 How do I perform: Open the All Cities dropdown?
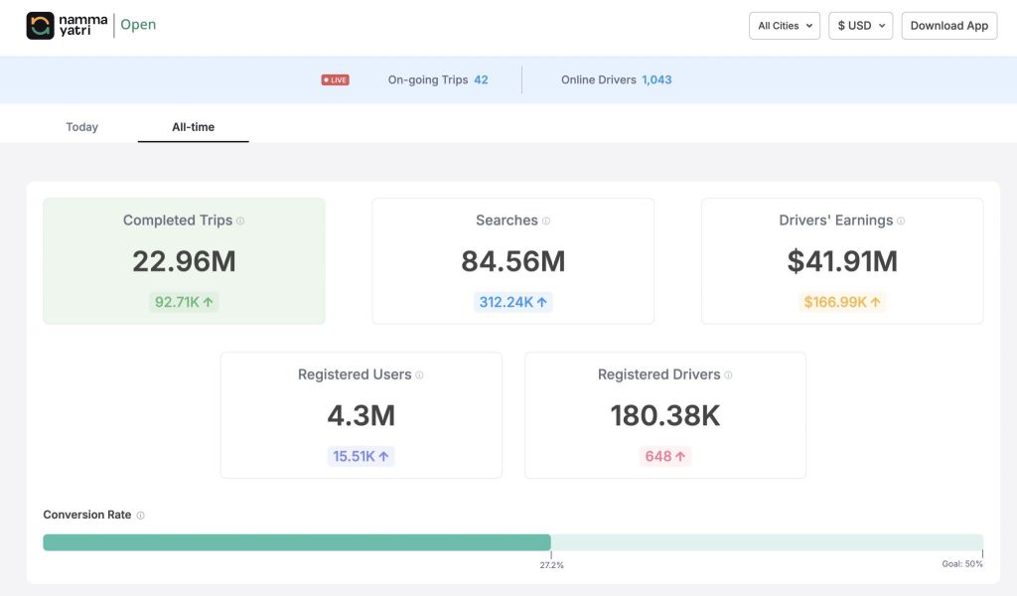[784, 26]
